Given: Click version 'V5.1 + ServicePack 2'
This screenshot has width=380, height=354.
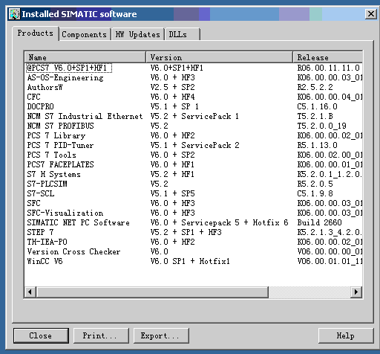Looking at the screenshot, I should click(194, 145).
